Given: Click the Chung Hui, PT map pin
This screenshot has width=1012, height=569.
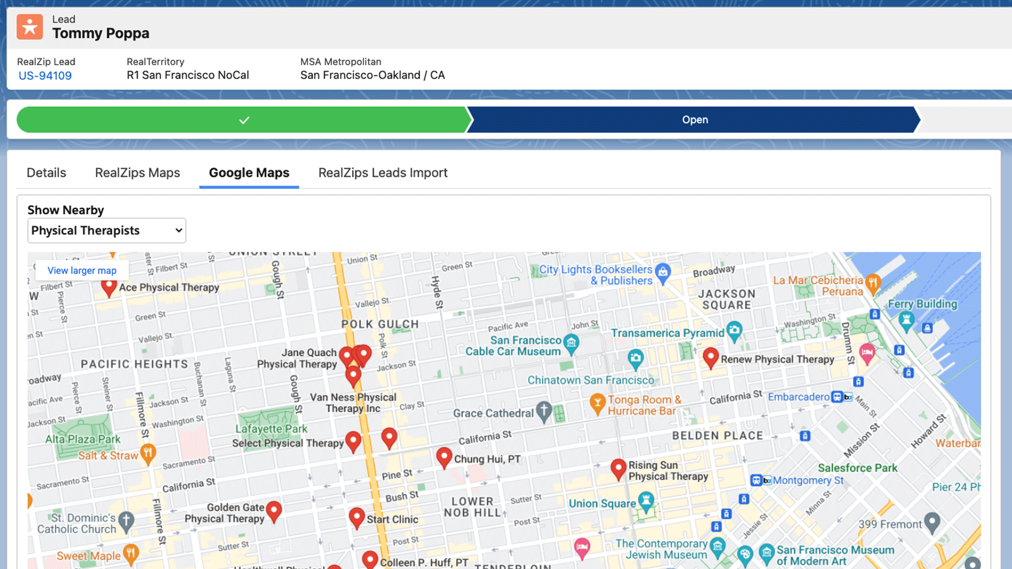Looking at the screenshot, I should pos(444,458).
